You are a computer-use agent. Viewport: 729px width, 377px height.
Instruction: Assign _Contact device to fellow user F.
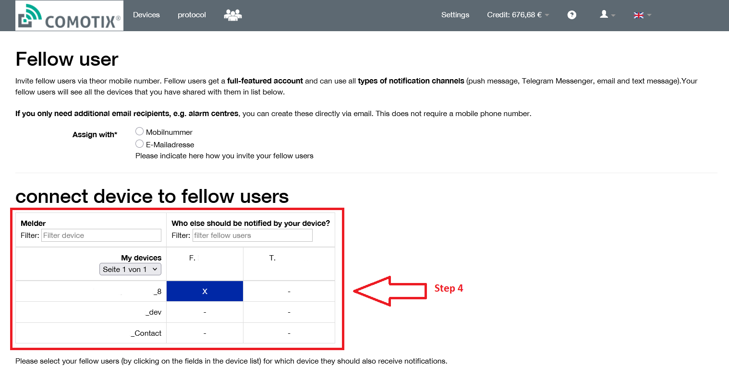(205, 333)
